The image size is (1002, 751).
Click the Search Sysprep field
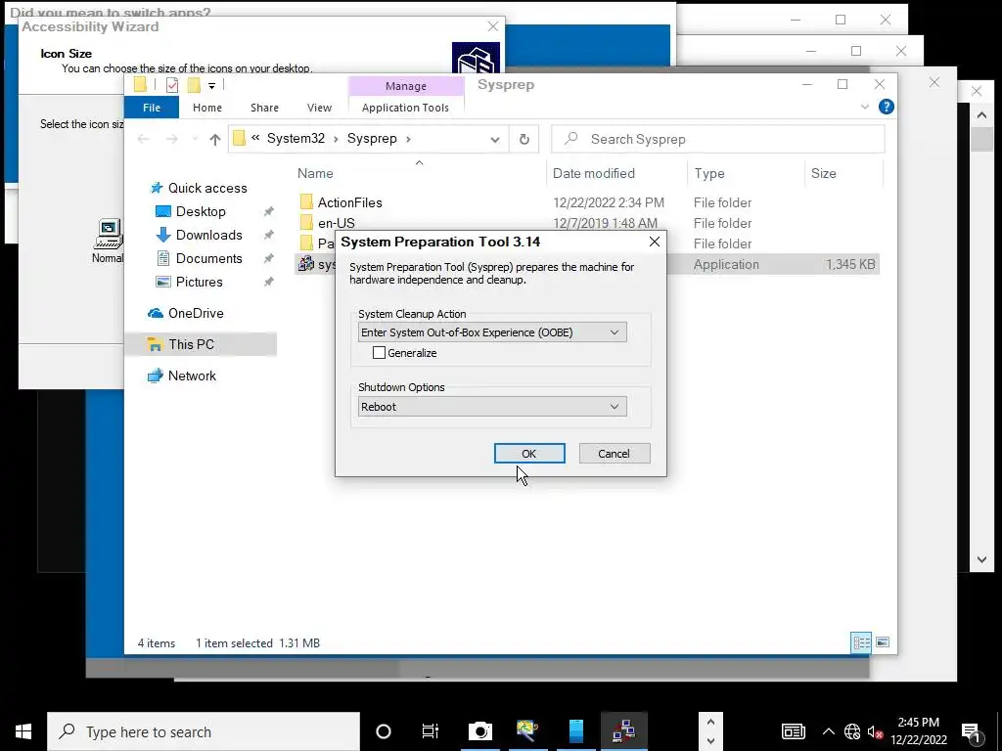point(718,139)
